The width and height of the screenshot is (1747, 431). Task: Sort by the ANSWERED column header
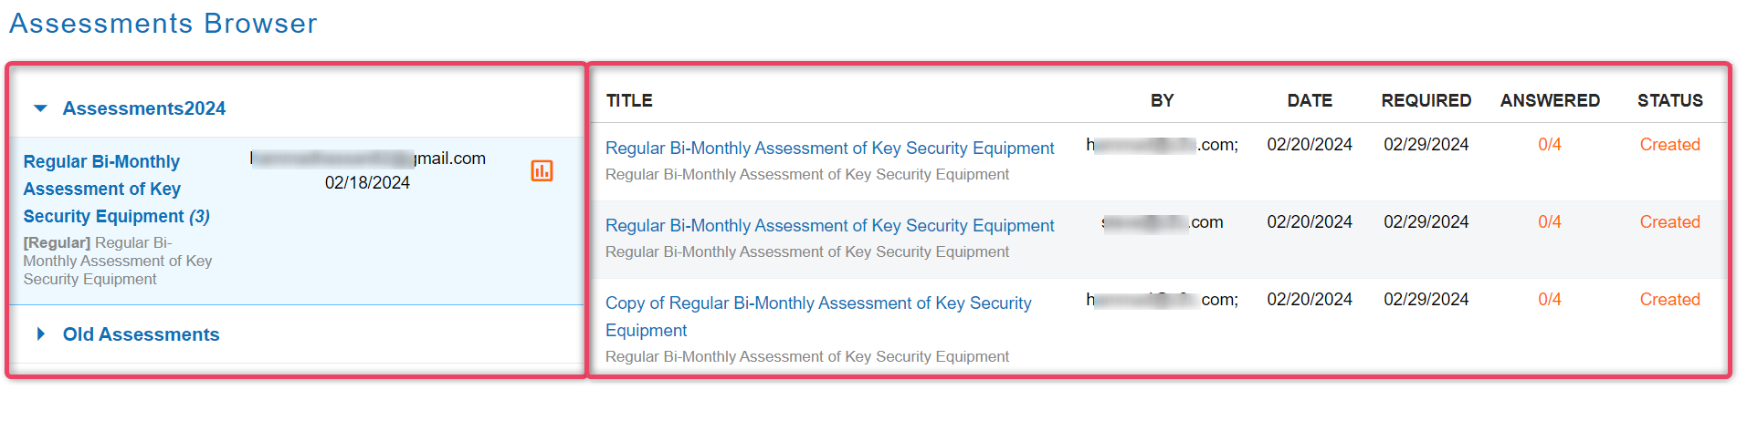(x=1550, y=100)
